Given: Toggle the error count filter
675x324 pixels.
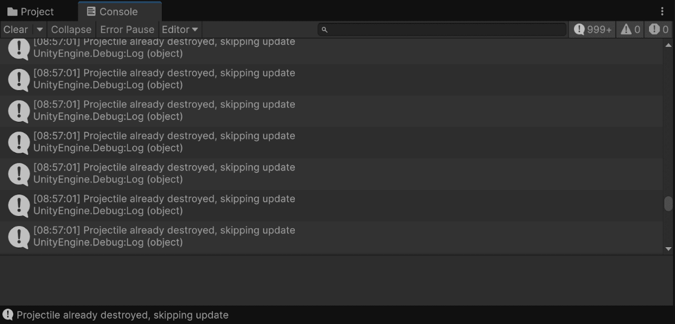Looking at the screenshot, I should click(x=659, y=29).
